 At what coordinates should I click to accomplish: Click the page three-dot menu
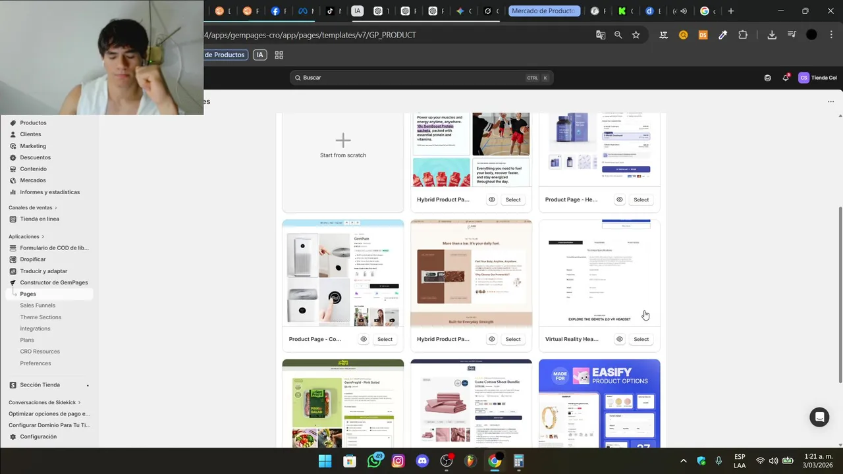(830, 102)
